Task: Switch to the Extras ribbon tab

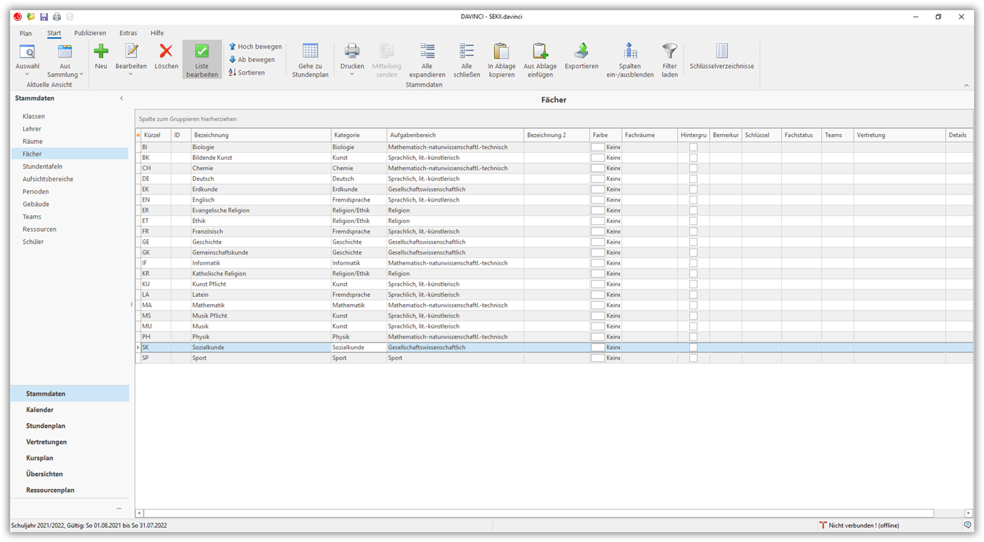Action: [x=128, y=33]
